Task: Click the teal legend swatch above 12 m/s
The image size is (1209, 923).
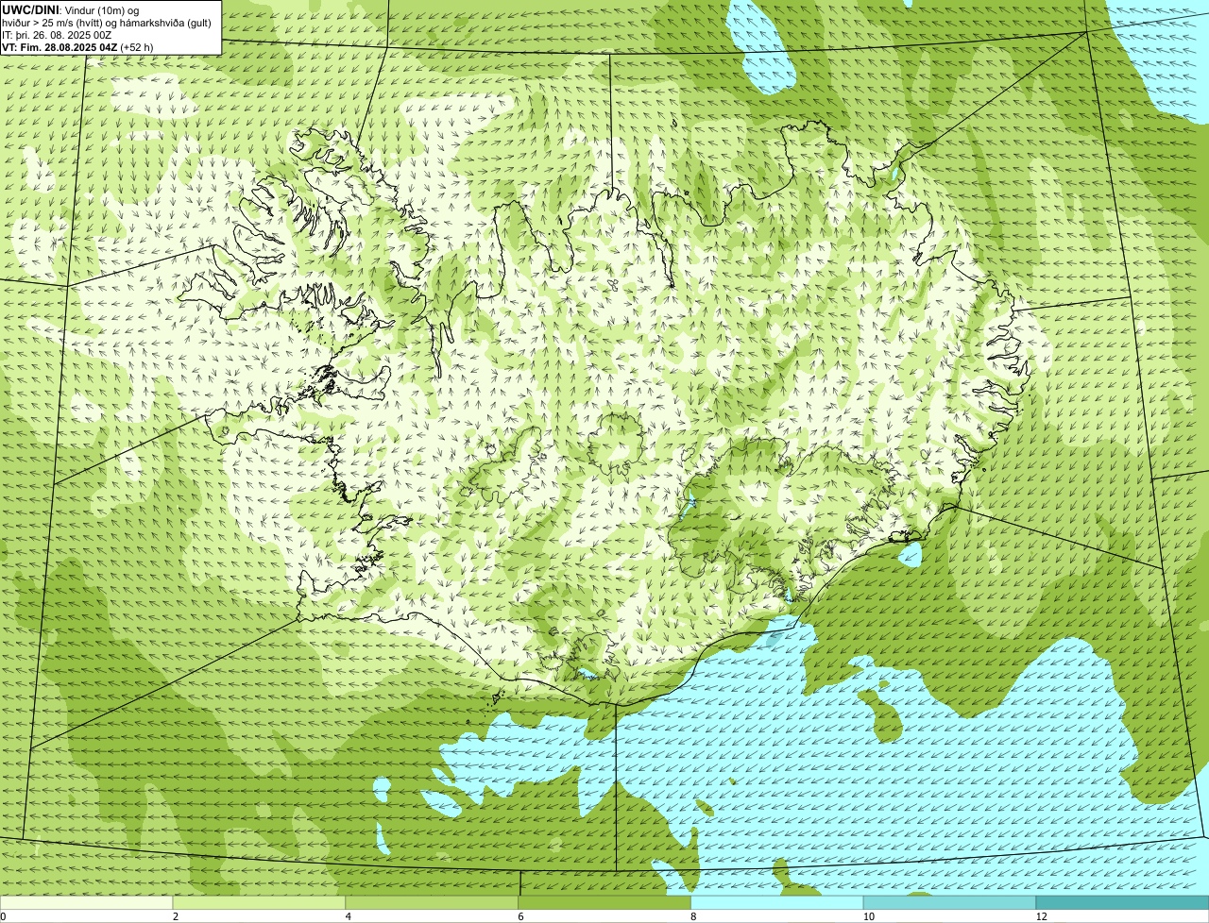Action: (1123, 903)
